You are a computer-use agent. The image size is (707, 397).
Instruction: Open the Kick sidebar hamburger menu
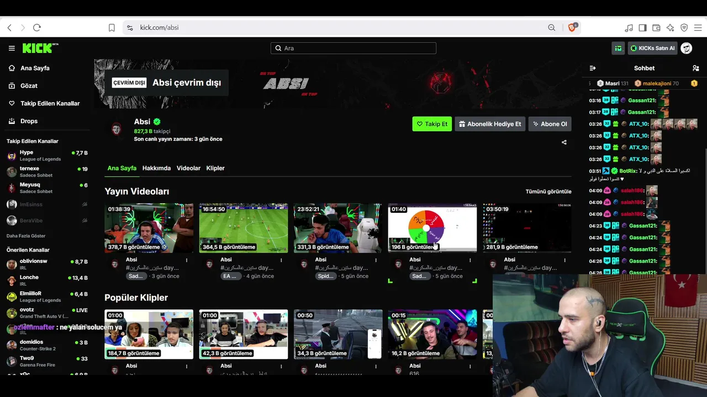point(12,49)
